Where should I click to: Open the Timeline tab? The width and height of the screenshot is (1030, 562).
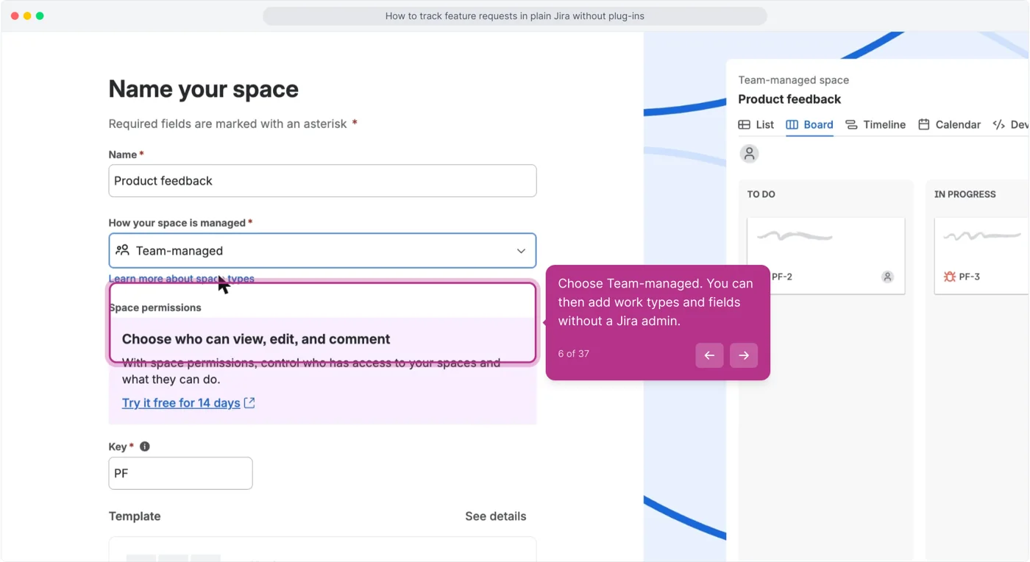(876, 125)
